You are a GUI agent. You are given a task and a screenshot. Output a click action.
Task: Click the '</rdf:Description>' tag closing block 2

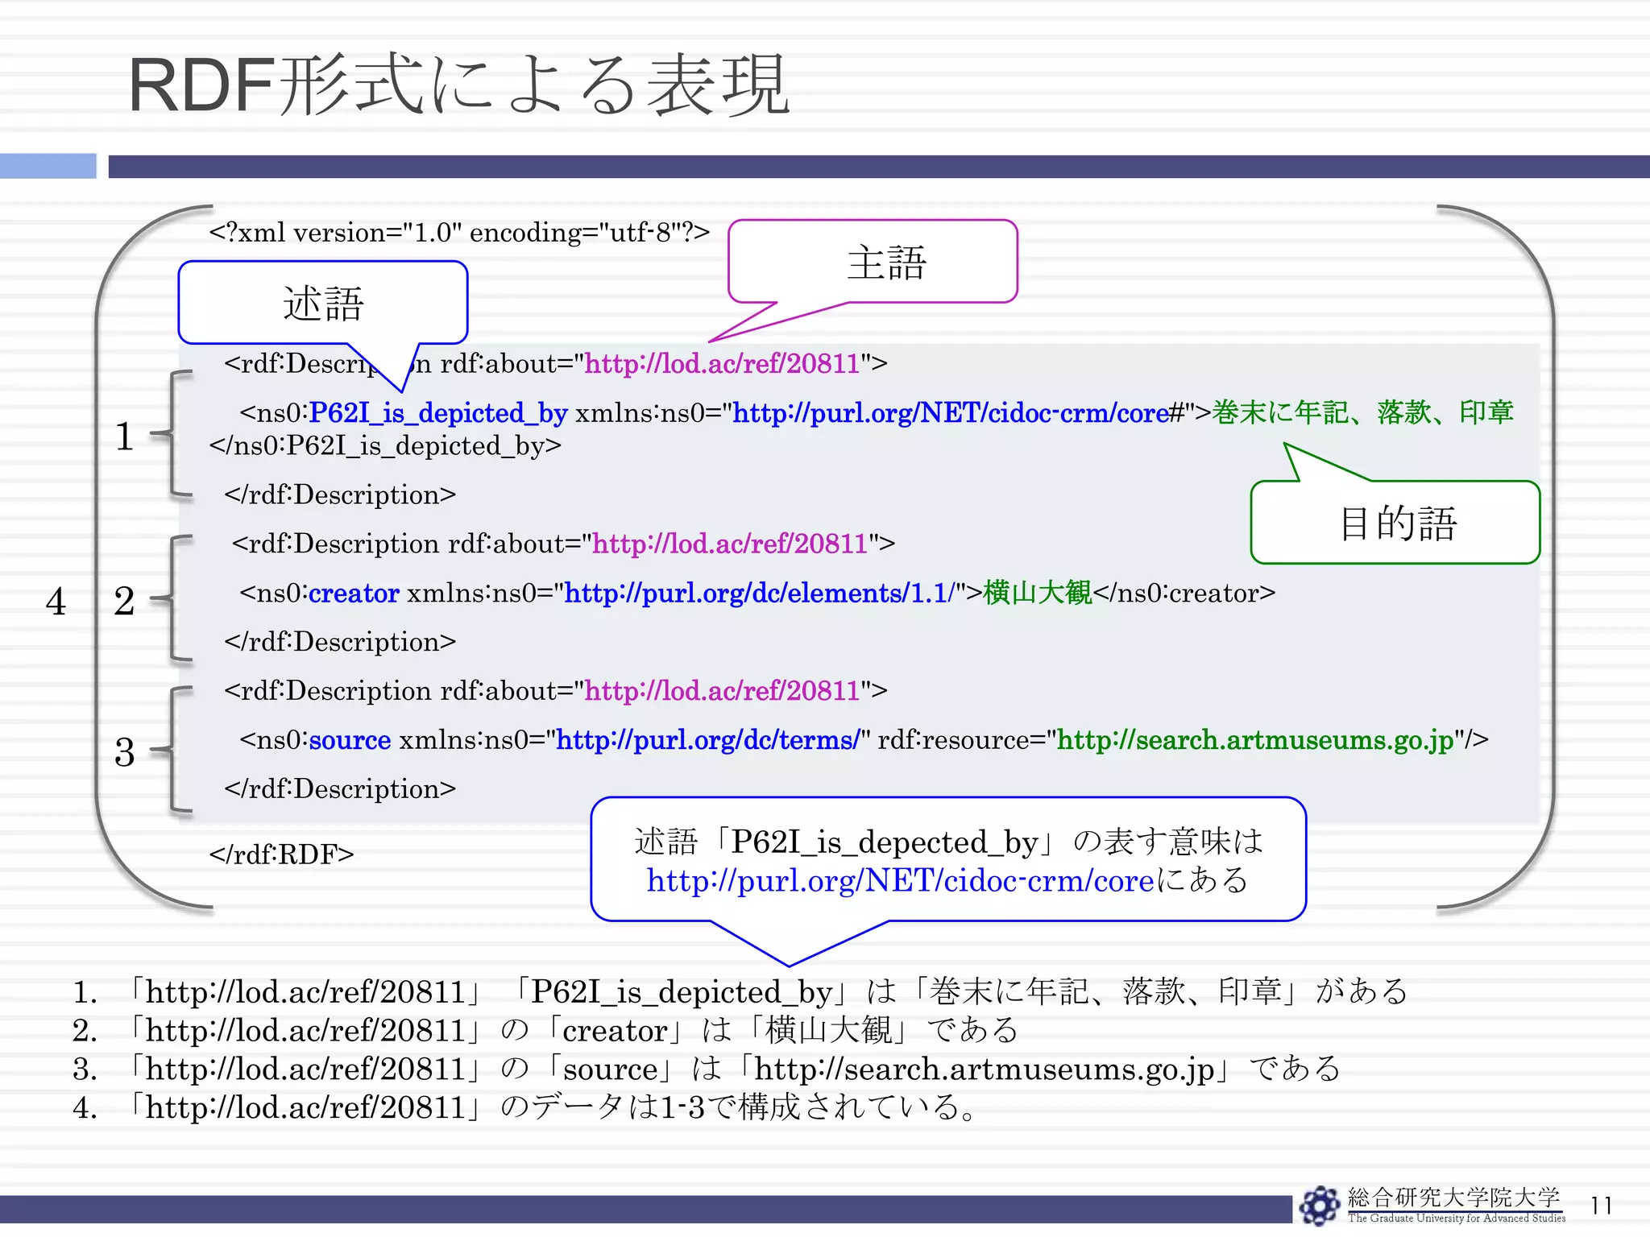pos(340,642)
